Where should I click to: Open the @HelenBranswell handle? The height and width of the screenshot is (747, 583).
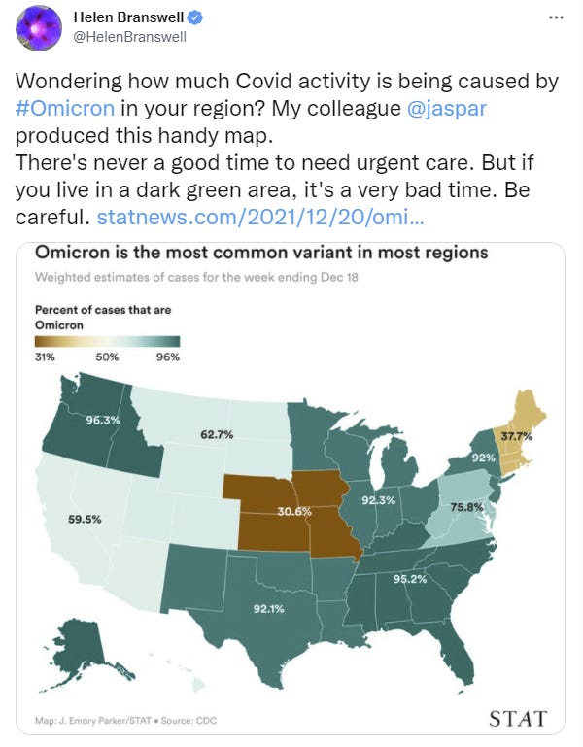tap(129, 38)
